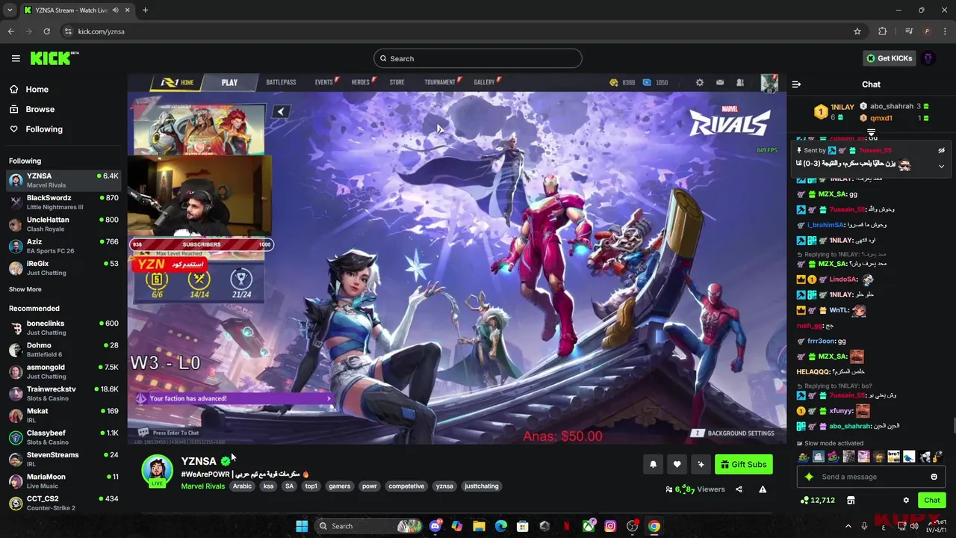Open iReGix Just Chatting channel
The width and height of the screenshot is (956, 538).
point(63,268)
